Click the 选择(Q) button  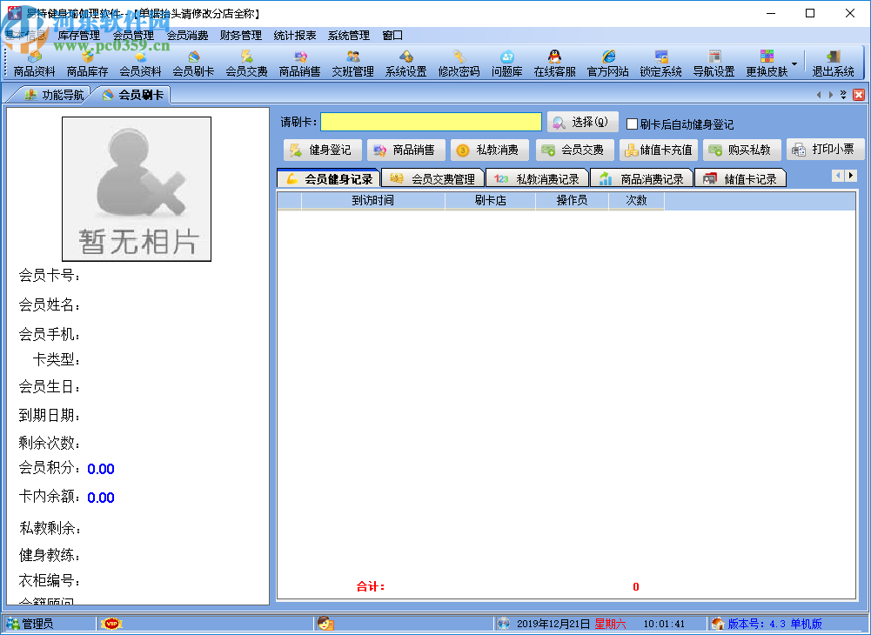click(582, 122)
